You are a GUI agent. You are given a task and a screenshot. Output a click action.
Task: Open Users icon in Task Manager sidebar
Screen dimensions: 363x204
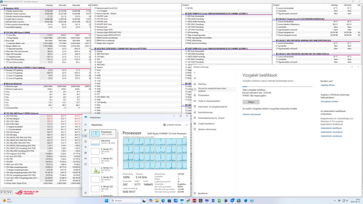(86, 153)
